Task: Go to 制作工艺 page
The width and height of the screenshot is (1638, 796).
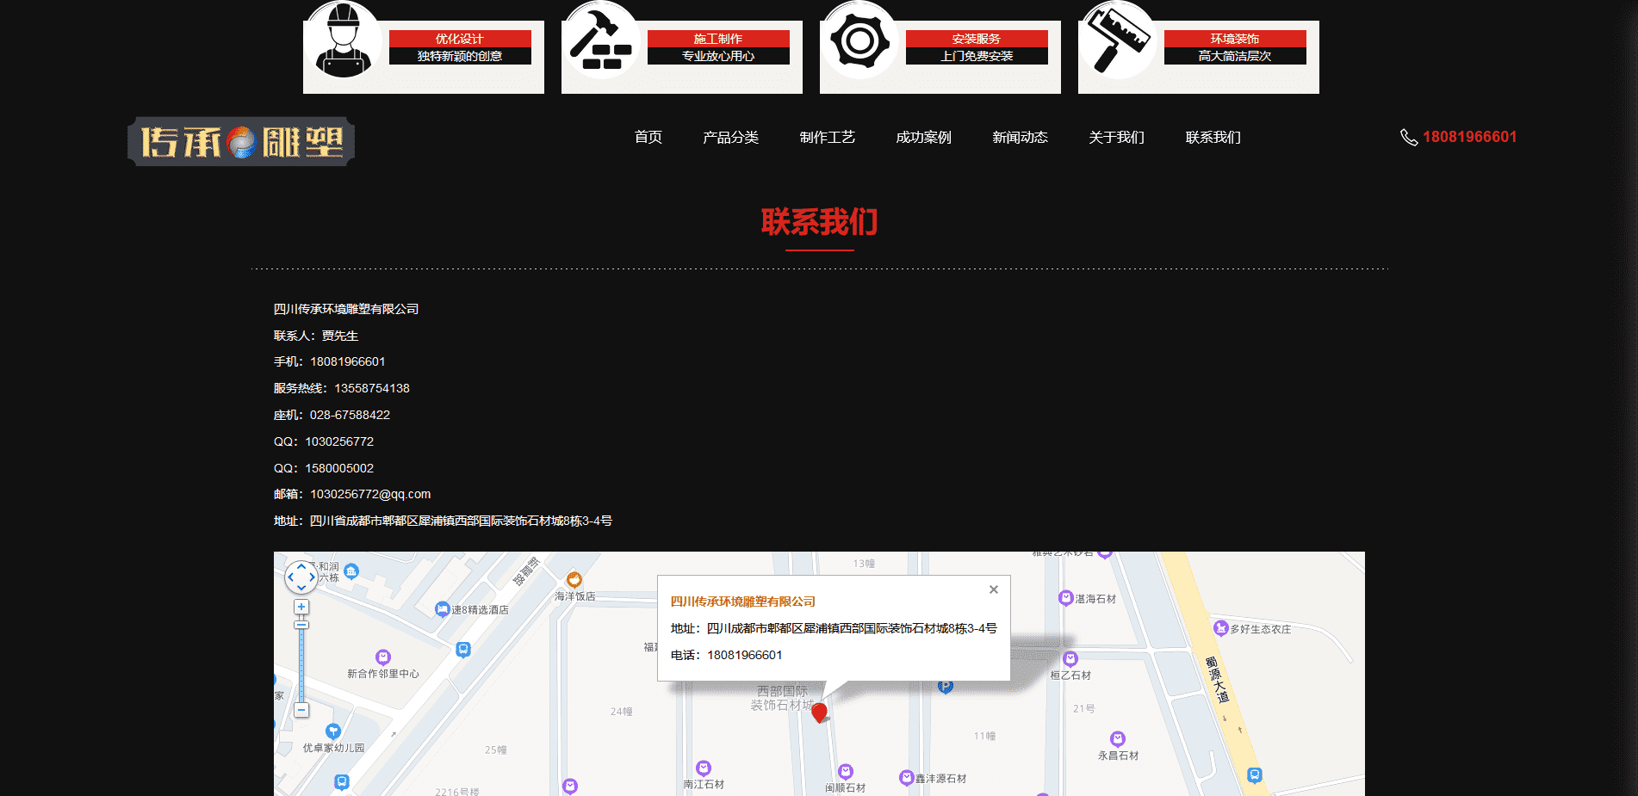Action: pyautogui.click(x=827, y=138)
